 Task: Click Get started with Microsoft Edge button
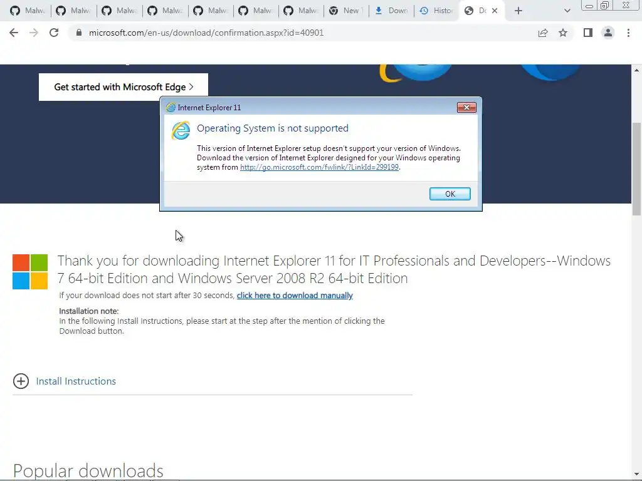click(124, 87)
